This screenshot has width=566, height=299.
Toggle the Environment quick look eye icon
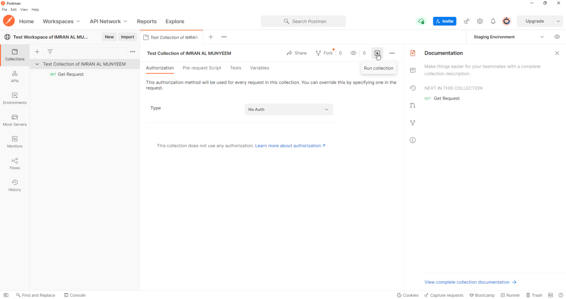tap(557, 37)
